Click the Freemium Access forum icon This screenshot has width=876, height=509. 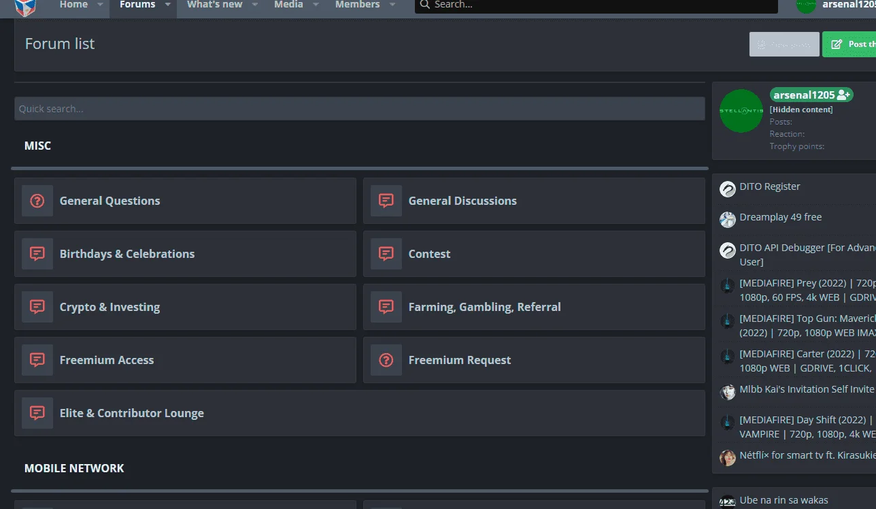tap(37, 360)
